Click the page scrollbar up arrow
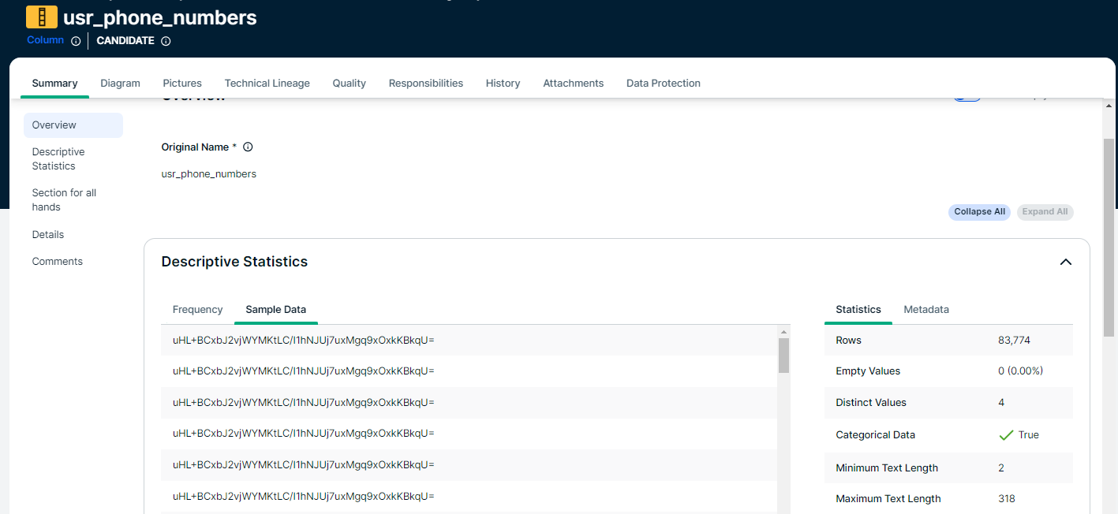The width and height of the screenshot is (1118, 514). [x=1109, y=106]
